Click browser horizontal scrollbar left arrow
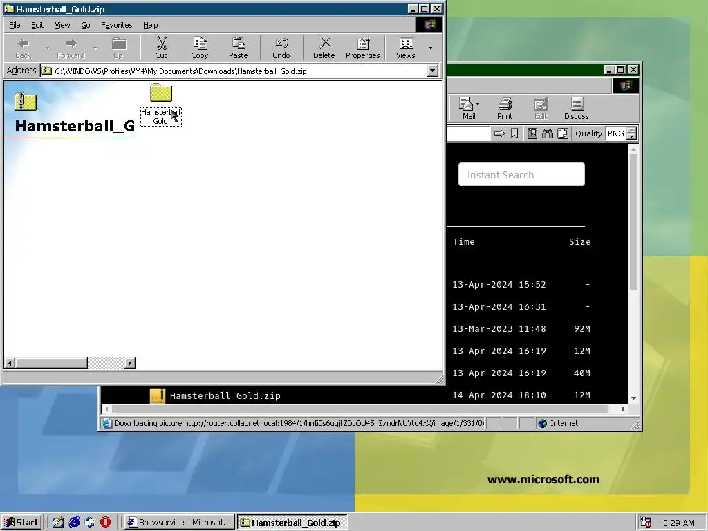This screenshot has width=708, height=531. click(x=106, y=409)
